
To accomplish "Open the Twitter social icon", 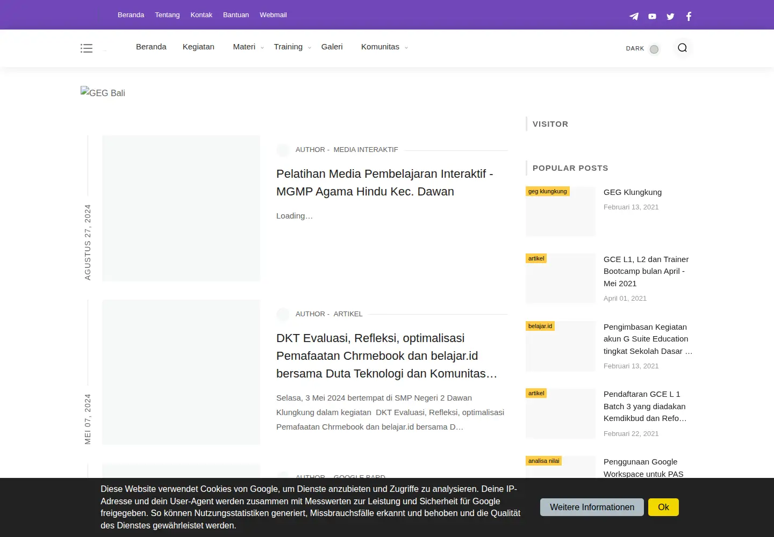I will click(670, 17).
